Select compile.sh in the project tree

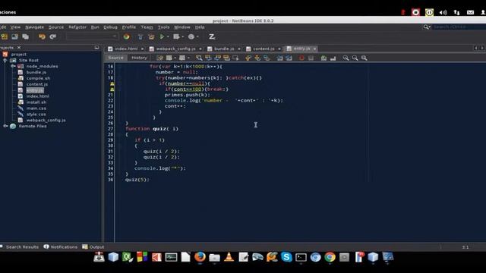point(38,78)
